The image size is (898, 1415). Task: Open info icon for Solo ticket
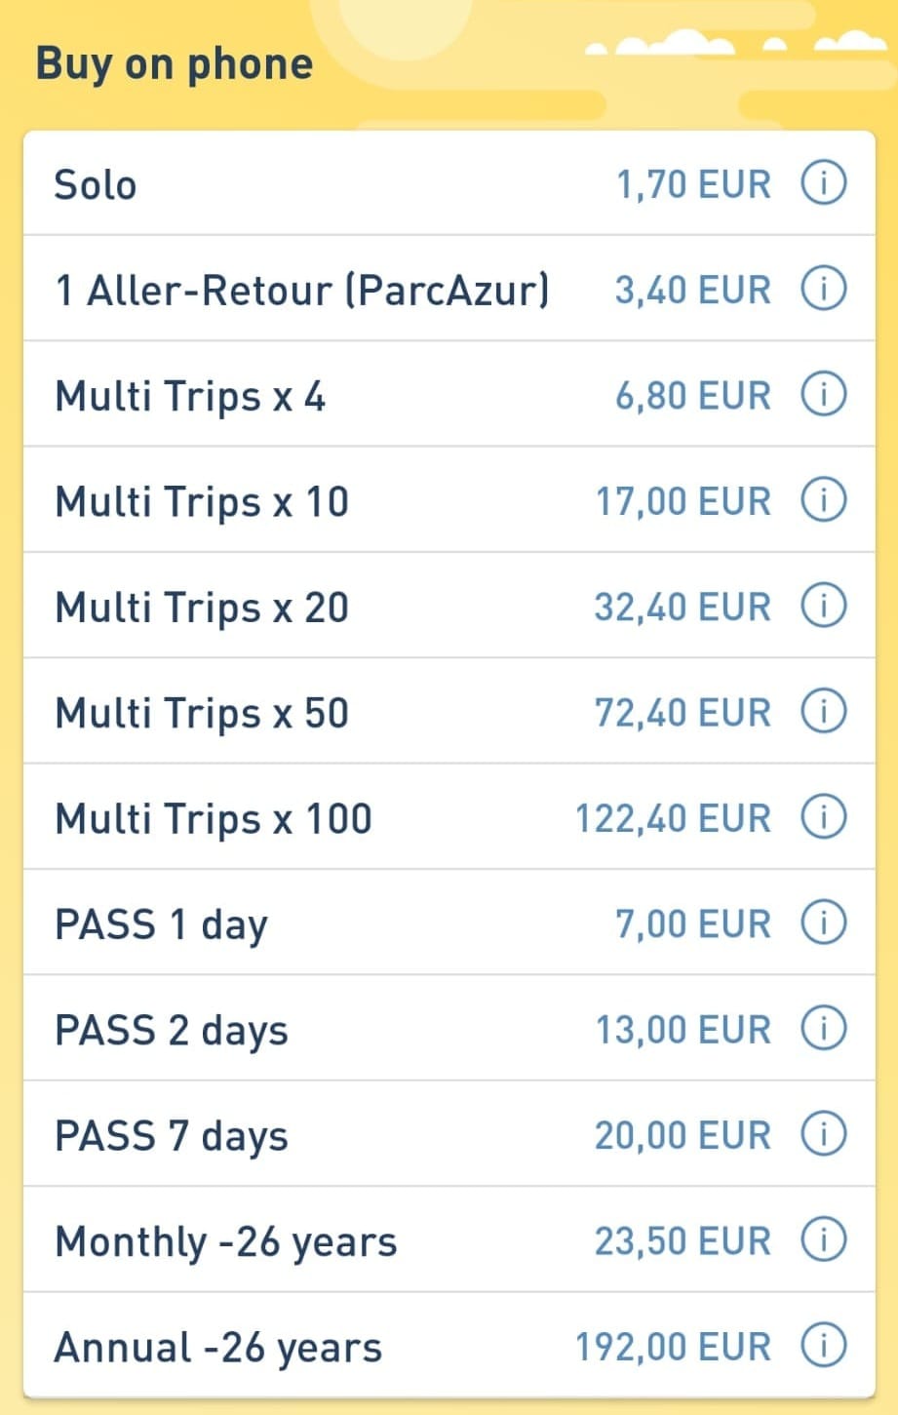(823, 183)
